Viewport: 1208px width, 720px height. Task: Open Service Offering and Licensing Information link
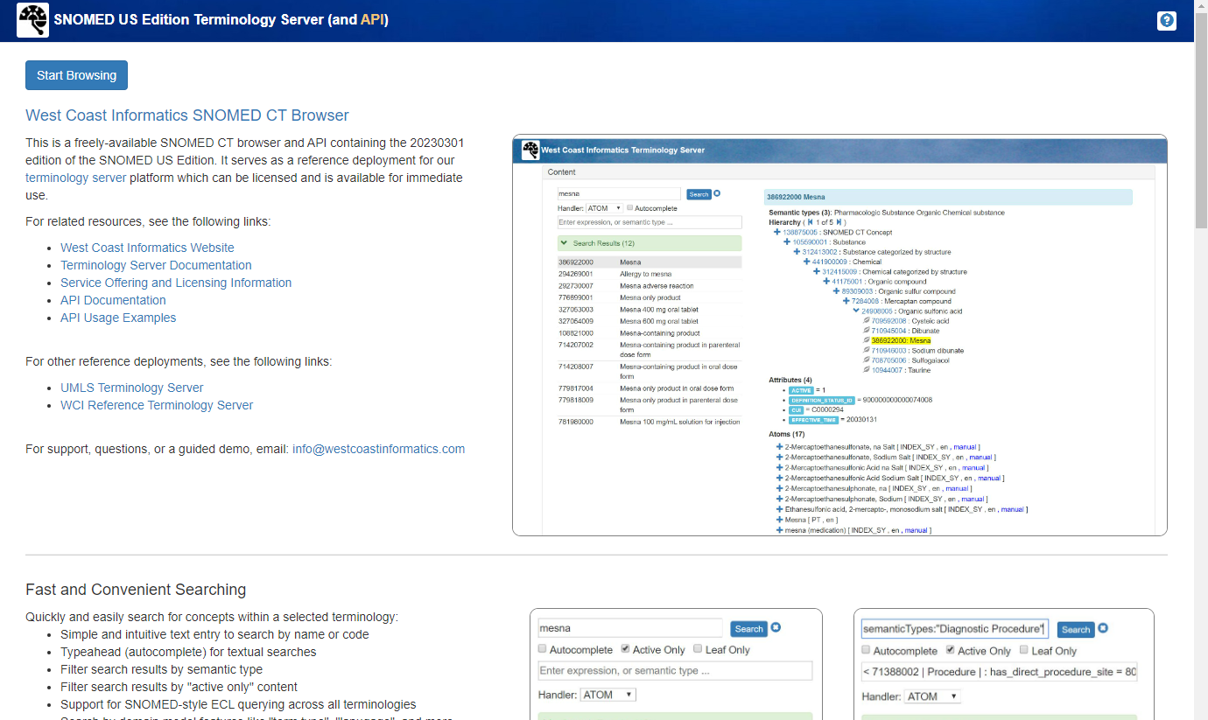click(176, 283)
